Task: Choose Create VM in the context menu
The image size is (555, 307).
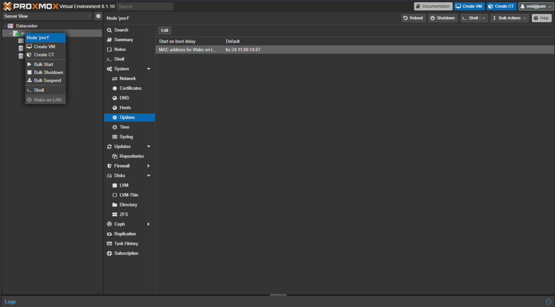Action: pyautogui.click(x=45, y=47)
